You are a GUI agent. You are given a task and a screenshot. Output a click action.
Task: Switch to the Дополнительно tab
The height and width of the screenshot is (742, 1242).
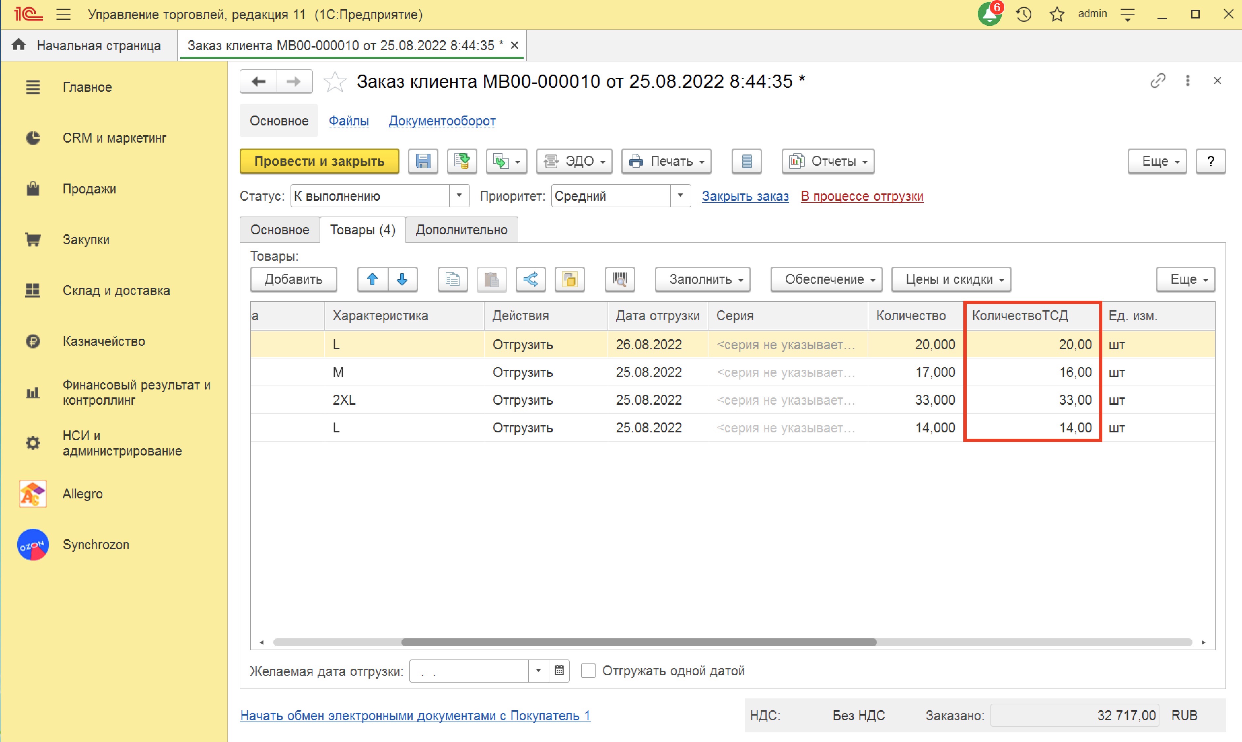tap(462, 229)
